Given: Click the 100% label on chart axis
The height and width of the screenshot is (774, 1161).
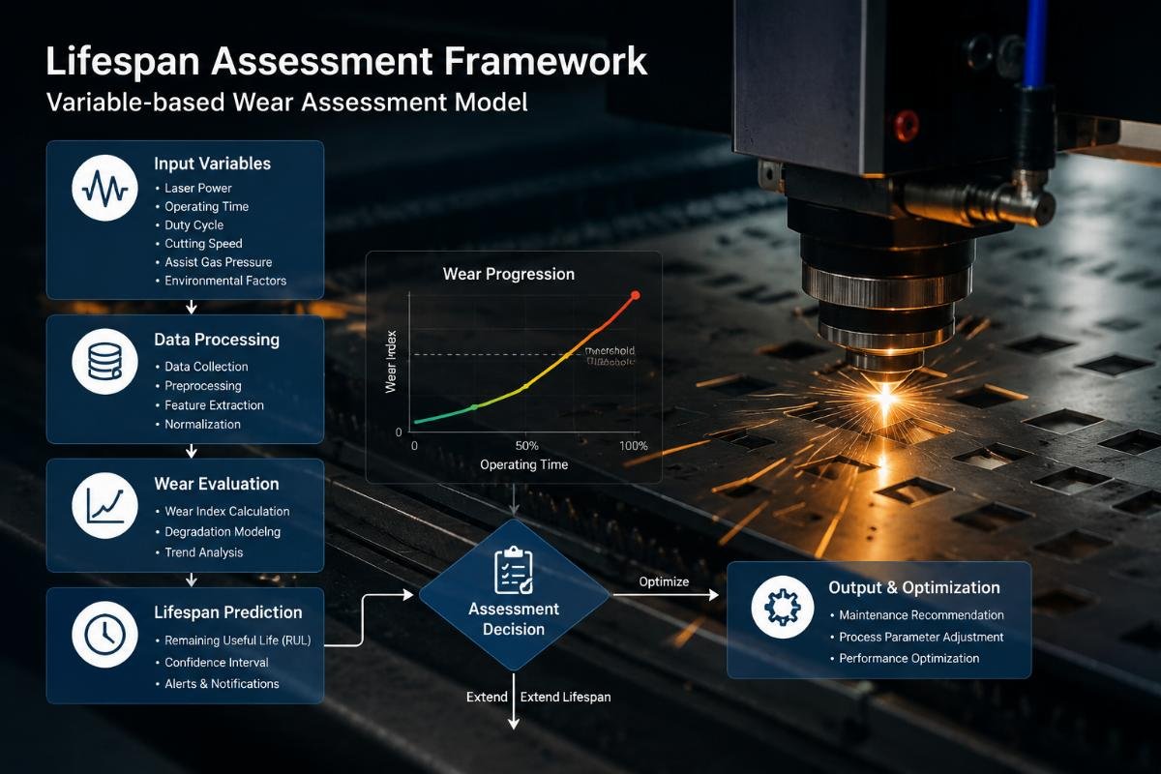Looking at the screenshot, I should click(x=633, y=446).
